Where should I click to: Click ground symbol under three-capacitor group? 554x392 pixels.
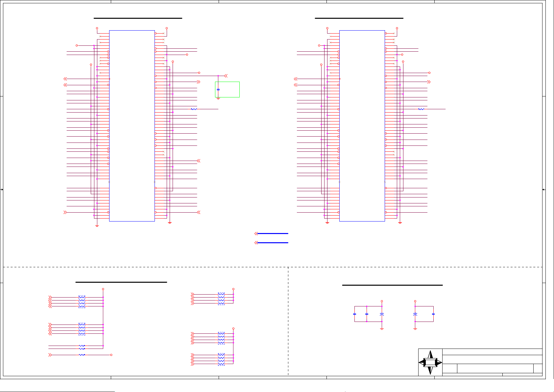point(382,329)
